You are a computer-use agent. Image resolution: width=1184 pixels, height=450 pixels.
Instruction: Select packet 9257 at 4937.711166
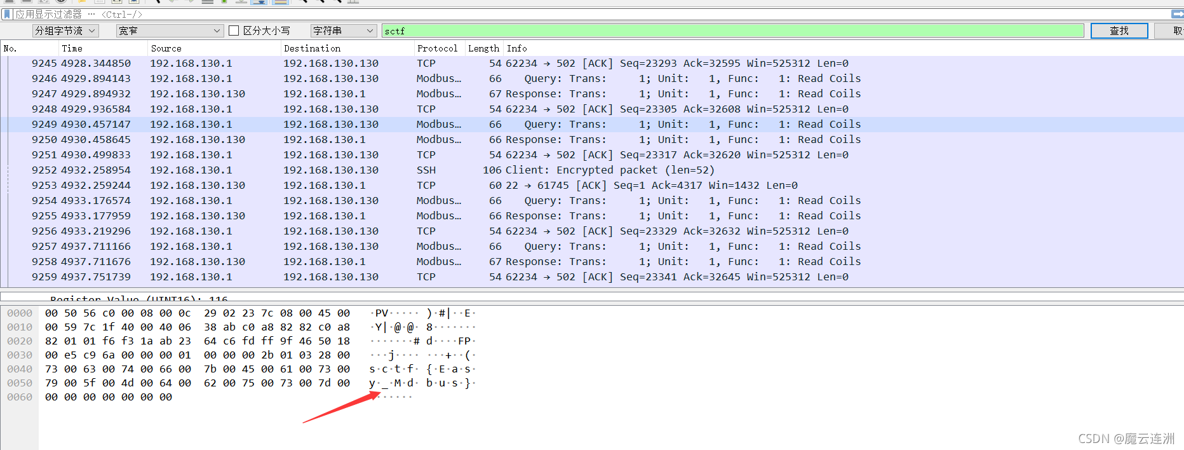tap(592, 247)
